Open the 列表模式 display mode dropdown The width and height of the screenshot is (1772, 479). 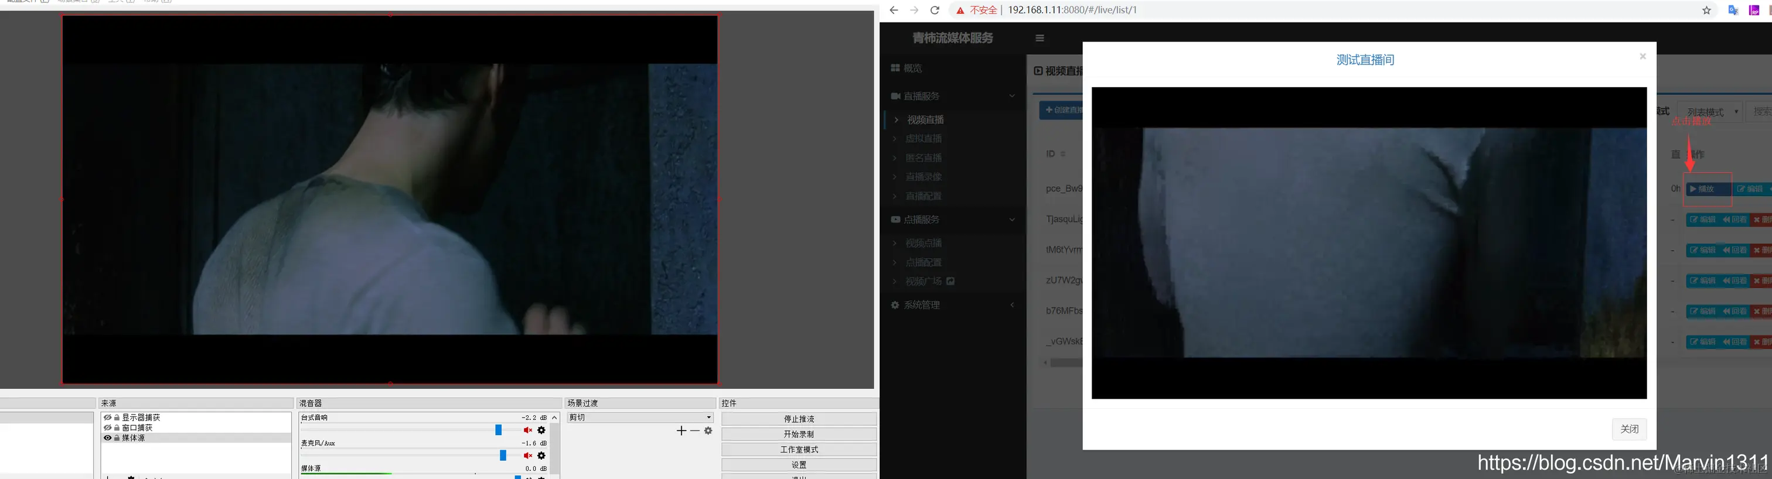pyautogui.click(x=1709, y=111)
